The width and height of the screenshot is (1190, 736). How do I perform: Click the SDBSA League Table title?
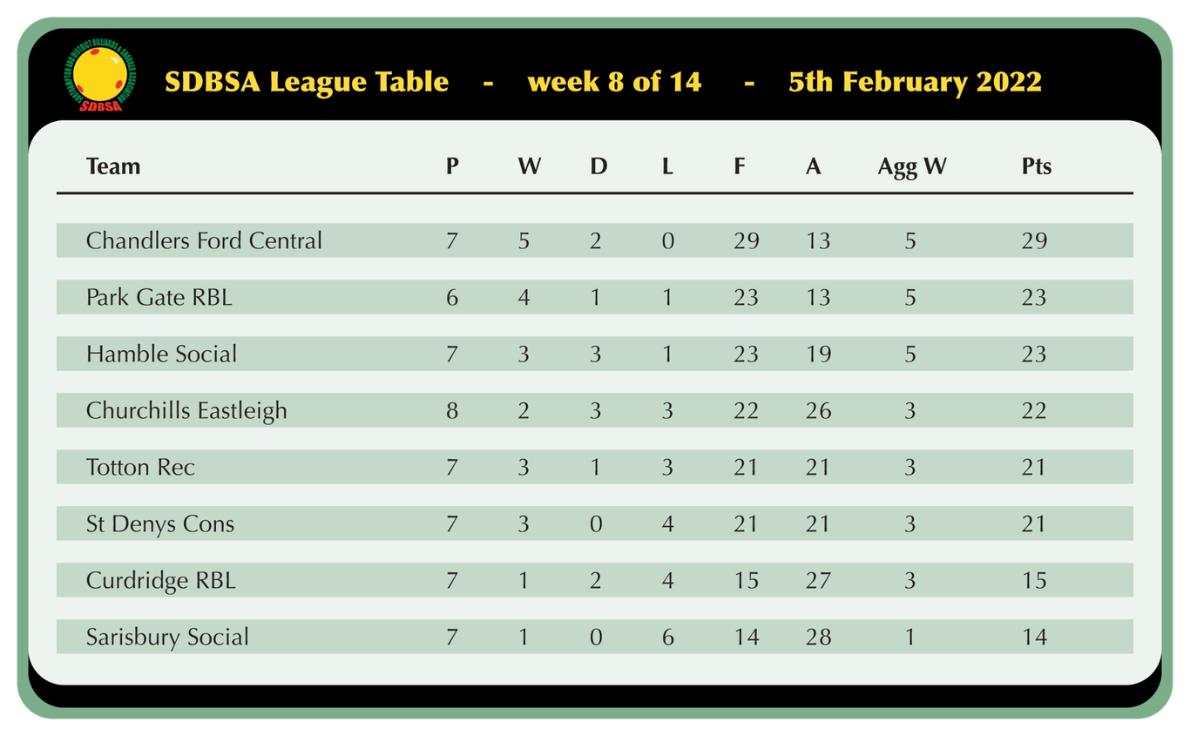(307, 82)
